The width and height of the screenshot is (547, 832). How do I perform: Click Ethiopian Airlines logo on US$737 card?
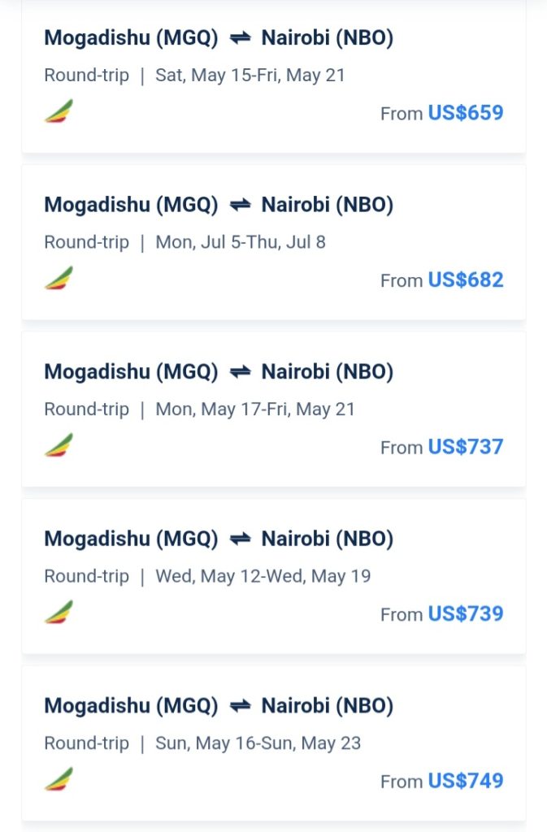59,445
